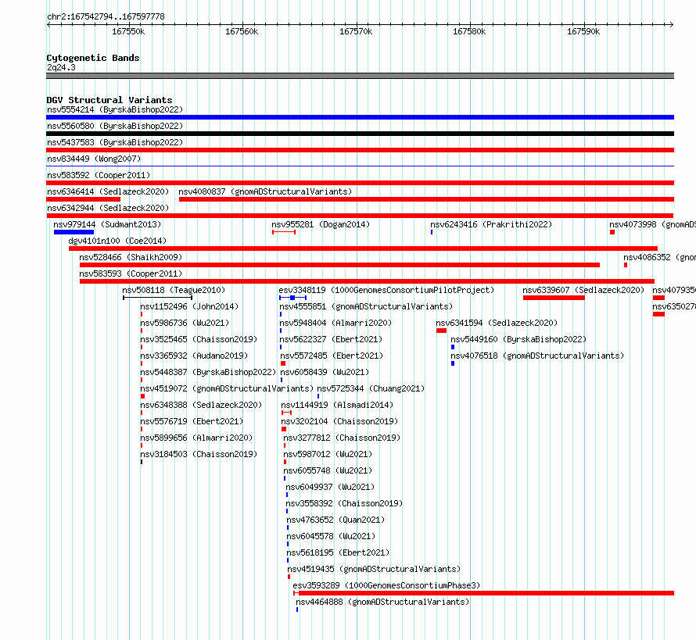Open nsv5572485 (Ebert2021) label
This screenshot has height=640, width=696.
click(x=332, y=356)
